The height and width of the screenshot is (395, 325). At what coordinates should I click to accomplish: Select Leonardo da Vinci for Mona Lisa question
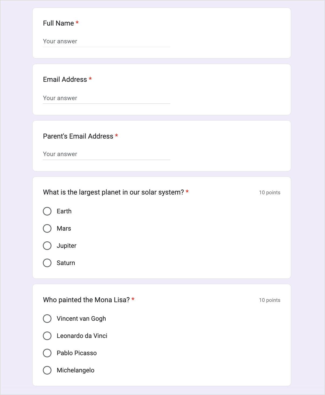click(47, 336)
